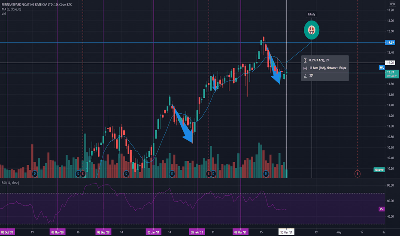Click the 13.00 price axis value
Screen dimensions: 400x236
pos(390,21)
